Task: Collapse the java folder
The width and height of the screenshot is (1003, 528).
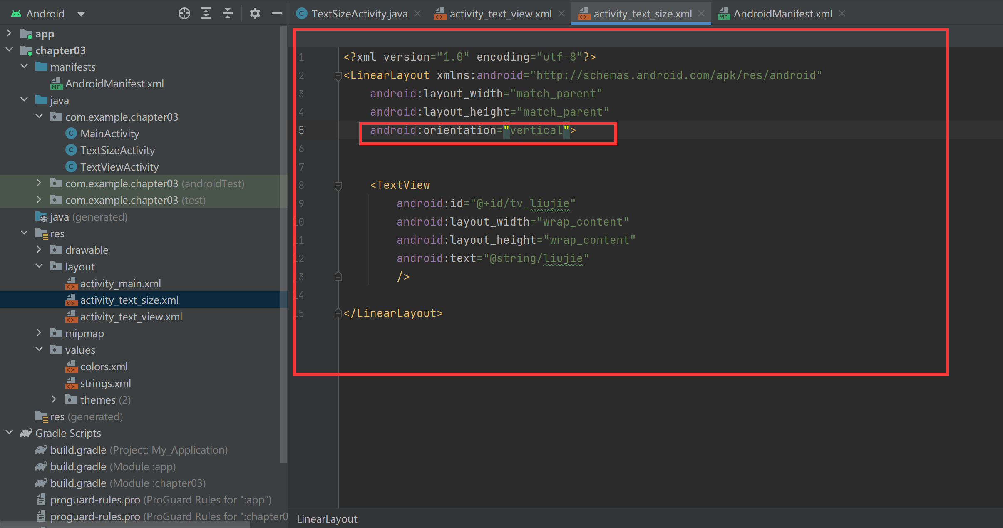Action: click(24, 99)
